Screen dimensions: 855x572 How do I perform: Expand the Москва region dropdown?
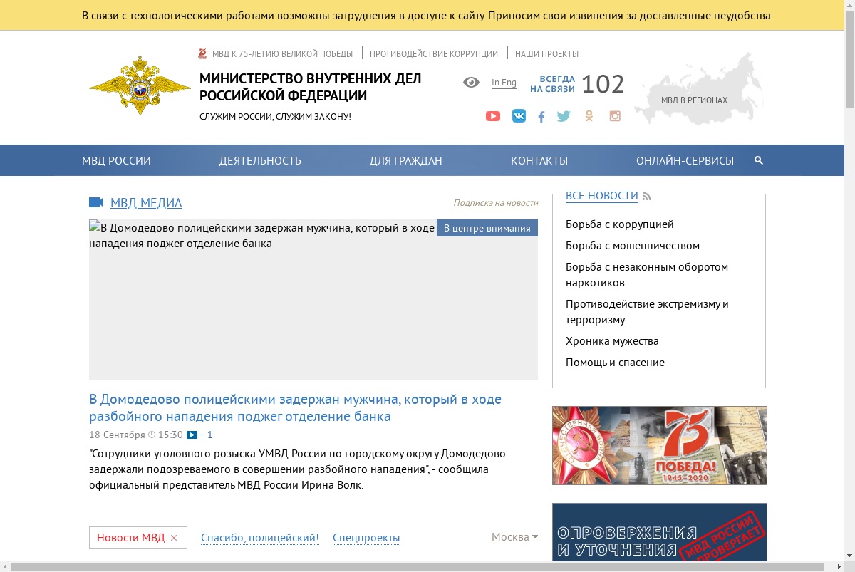tap(514, 536)
